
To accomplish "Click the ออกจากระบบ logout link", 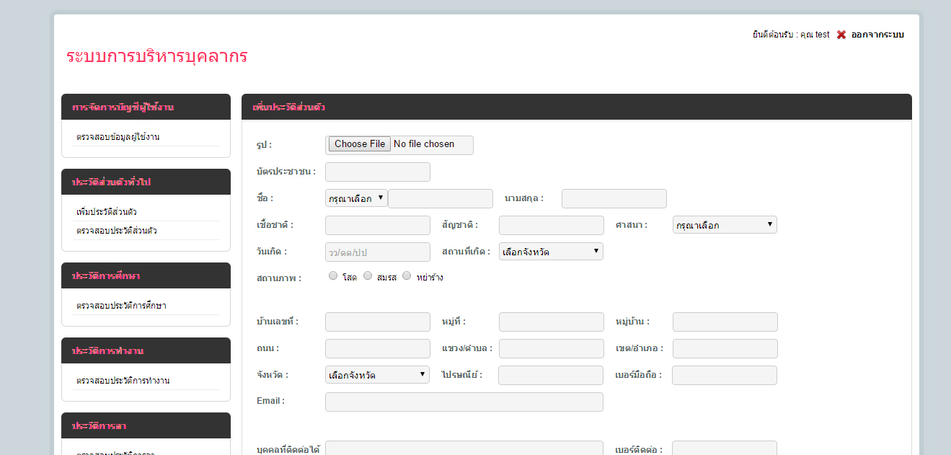I will [877, 35].
